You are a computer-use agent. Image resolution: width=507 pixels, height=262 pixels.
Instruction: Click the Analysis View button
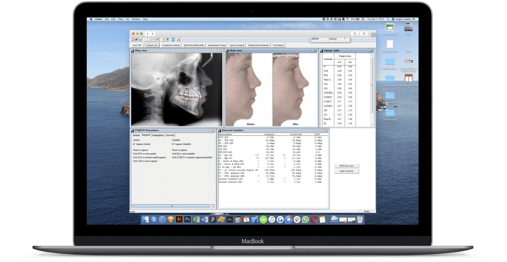pyautogui.click(x=152, y=45)
